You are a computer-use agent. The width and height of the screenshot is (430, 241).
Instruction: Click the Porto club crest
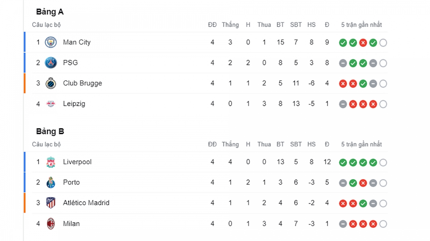(x=51, y=183)
